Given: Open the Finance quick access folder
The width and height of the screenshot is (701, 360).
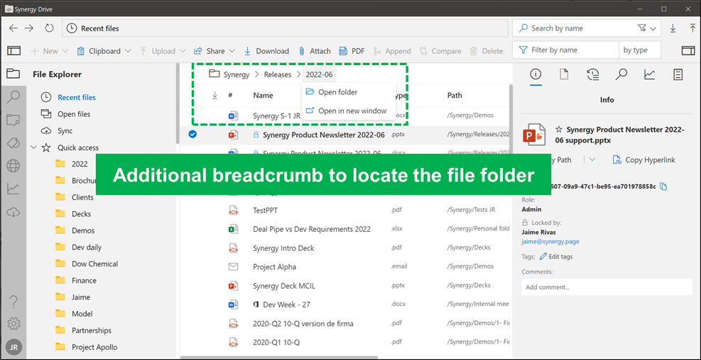Looking at the screenshot, I should tap(84, 281).
